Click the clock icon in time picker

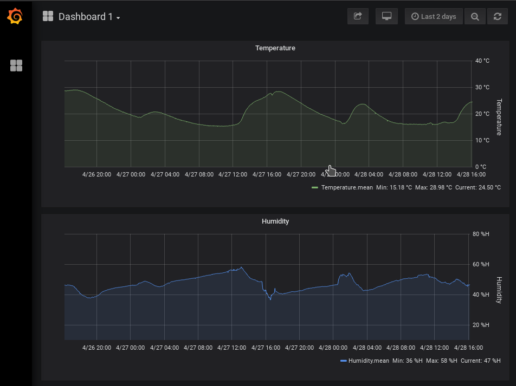pyautogui.click(x=415, y=17)
